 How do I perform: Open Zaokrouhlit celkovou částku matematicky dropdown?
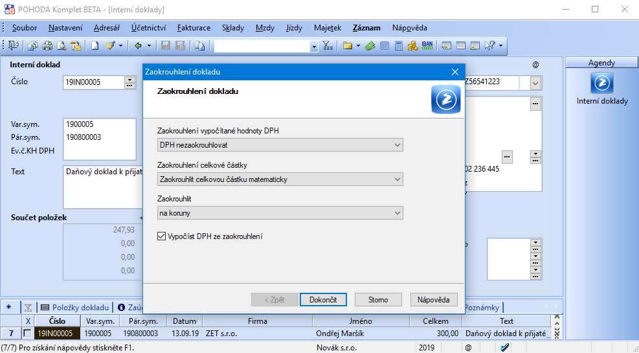pyautogui.click(x=280, y=179)
